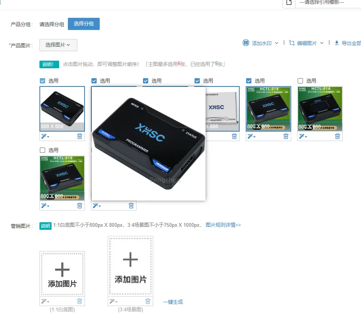361x314 pixels.
Task: Uncheck the second 选用 checkbox in top row
Action: (94, 81)
